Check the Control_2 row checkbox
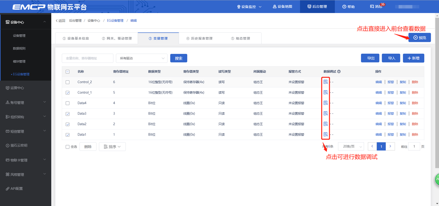 pos(68,82)
